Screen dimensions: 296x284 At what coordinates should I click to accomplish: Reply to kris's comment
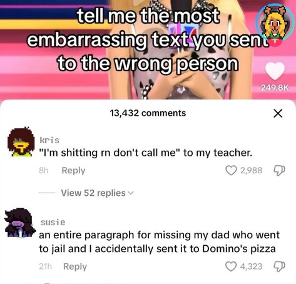73,170
